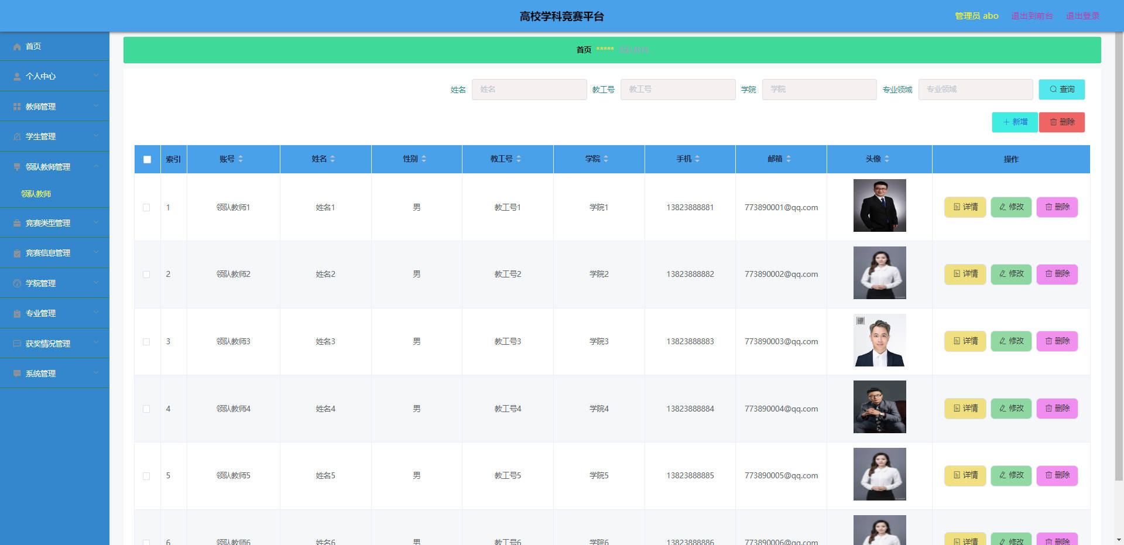Screen dimensions: 1124x545
Task: Click the plus icon on the 新增 button
Action: coord(1006,122)
